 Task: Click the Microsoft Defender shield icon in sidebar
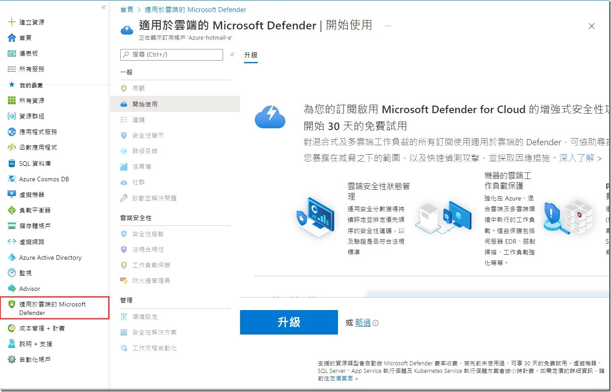(12, 305)
